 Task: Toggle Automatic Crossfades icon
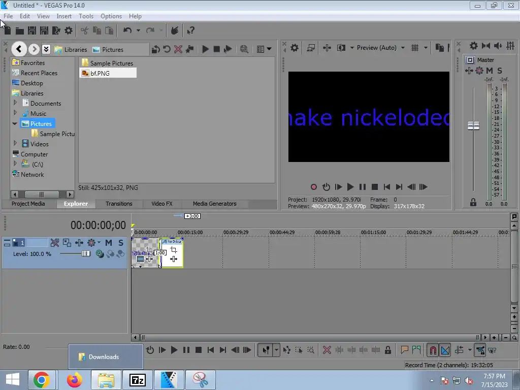[445, 350]
